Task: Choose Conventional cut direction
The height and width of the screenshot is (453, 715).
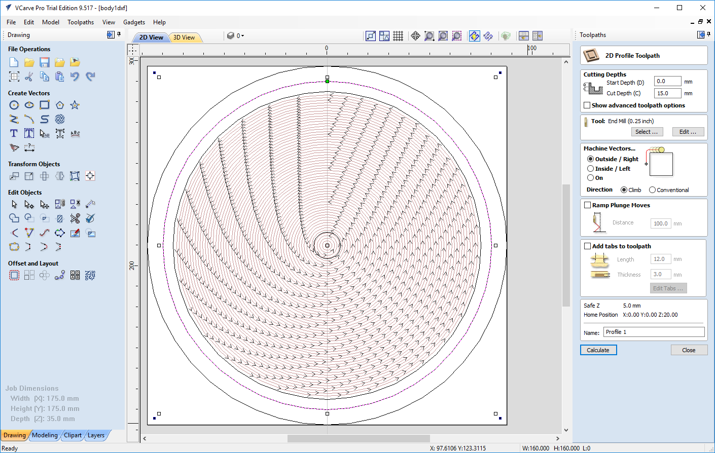Action: click(x=652, y=190)
